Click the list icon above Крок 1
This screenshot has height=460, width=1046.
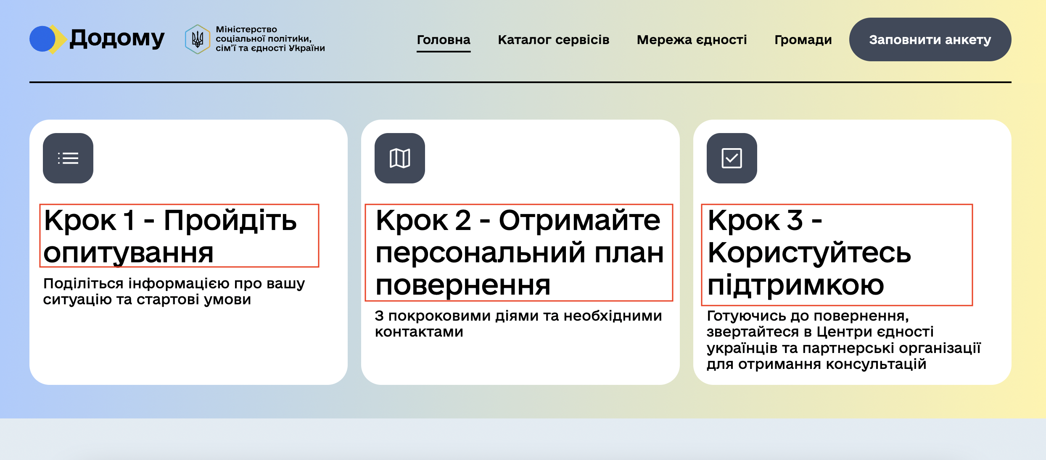tap(68, 158)
